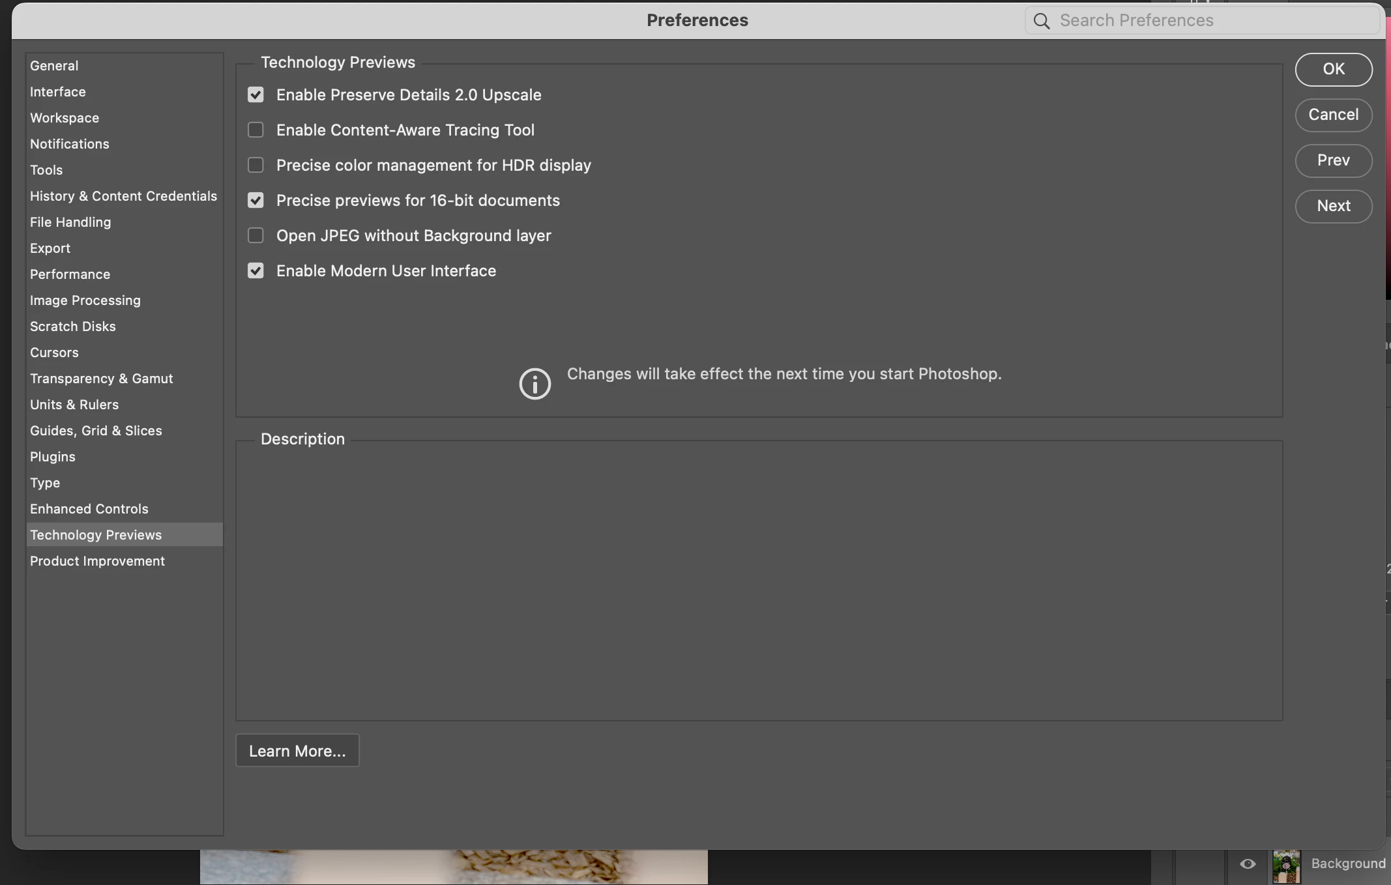Open Scratch Disks preferences
The height and width of the screenshot is (885, 1391).
(x=124, y=326)
